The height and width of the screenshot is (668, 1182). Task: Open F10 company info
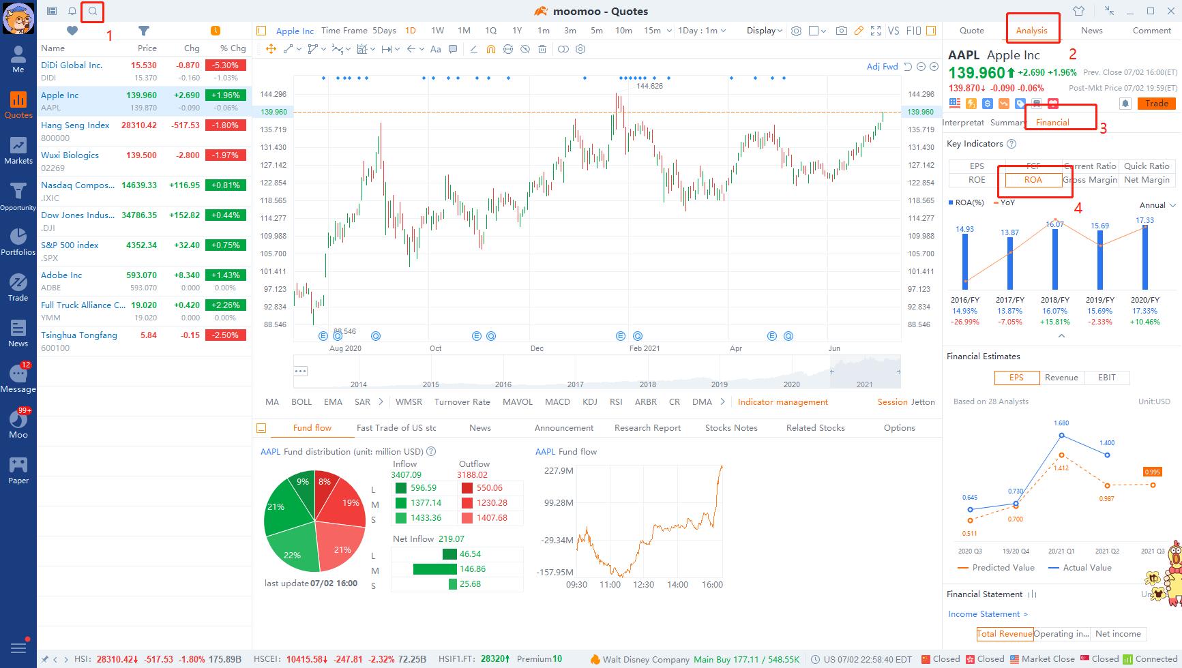pos(914,31)
